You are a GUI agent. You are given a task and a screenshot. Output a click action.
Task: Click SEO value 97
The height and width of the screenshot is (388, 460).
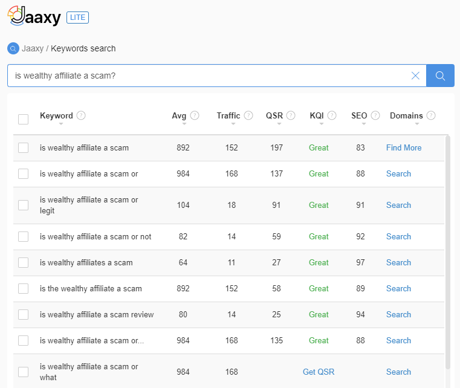(360, 262)
